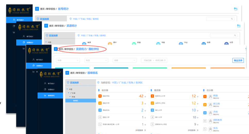Click the blue menu icon beside 首页 in the 榜单排名 window
Viewport: 249px width, 134px height.
tap(67, 73)
